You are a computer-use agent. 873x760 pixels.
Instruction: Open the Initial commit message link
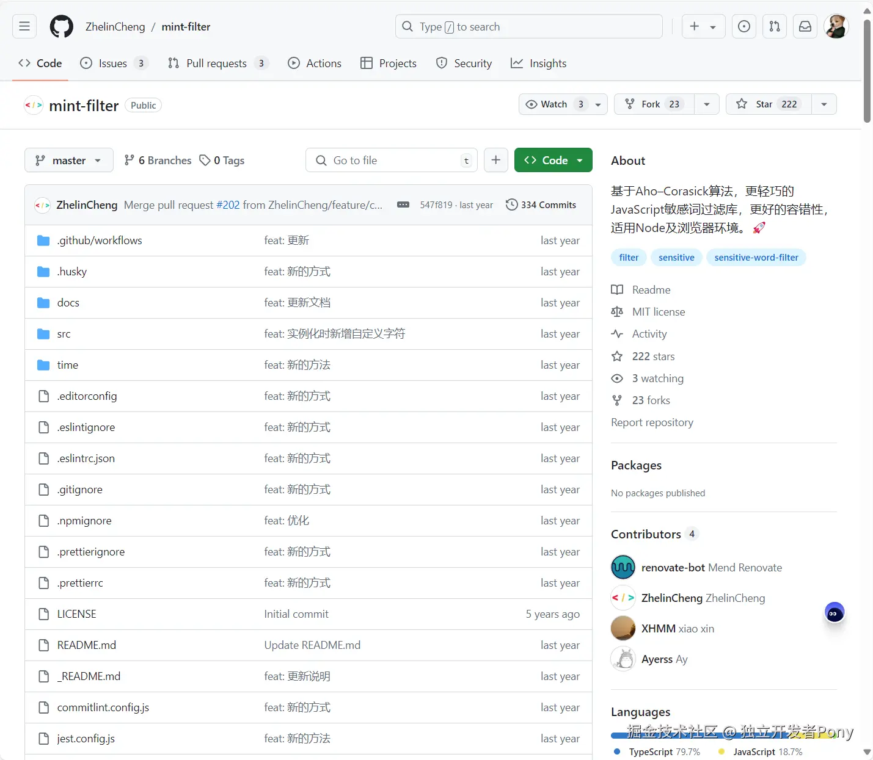point(296,614)
